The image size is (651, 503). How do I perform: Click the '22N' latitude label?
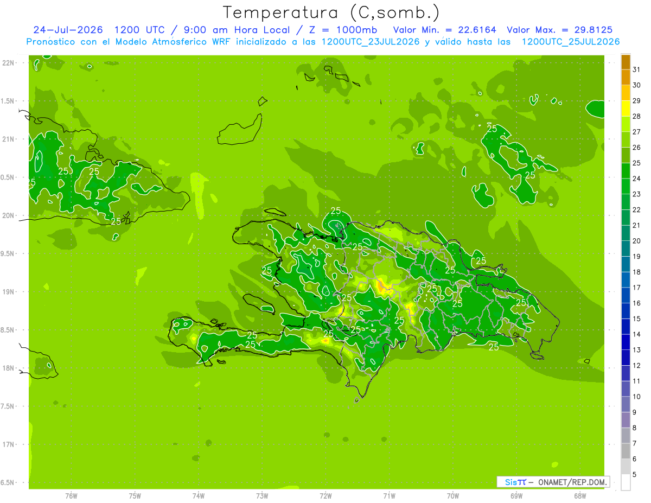8,63
